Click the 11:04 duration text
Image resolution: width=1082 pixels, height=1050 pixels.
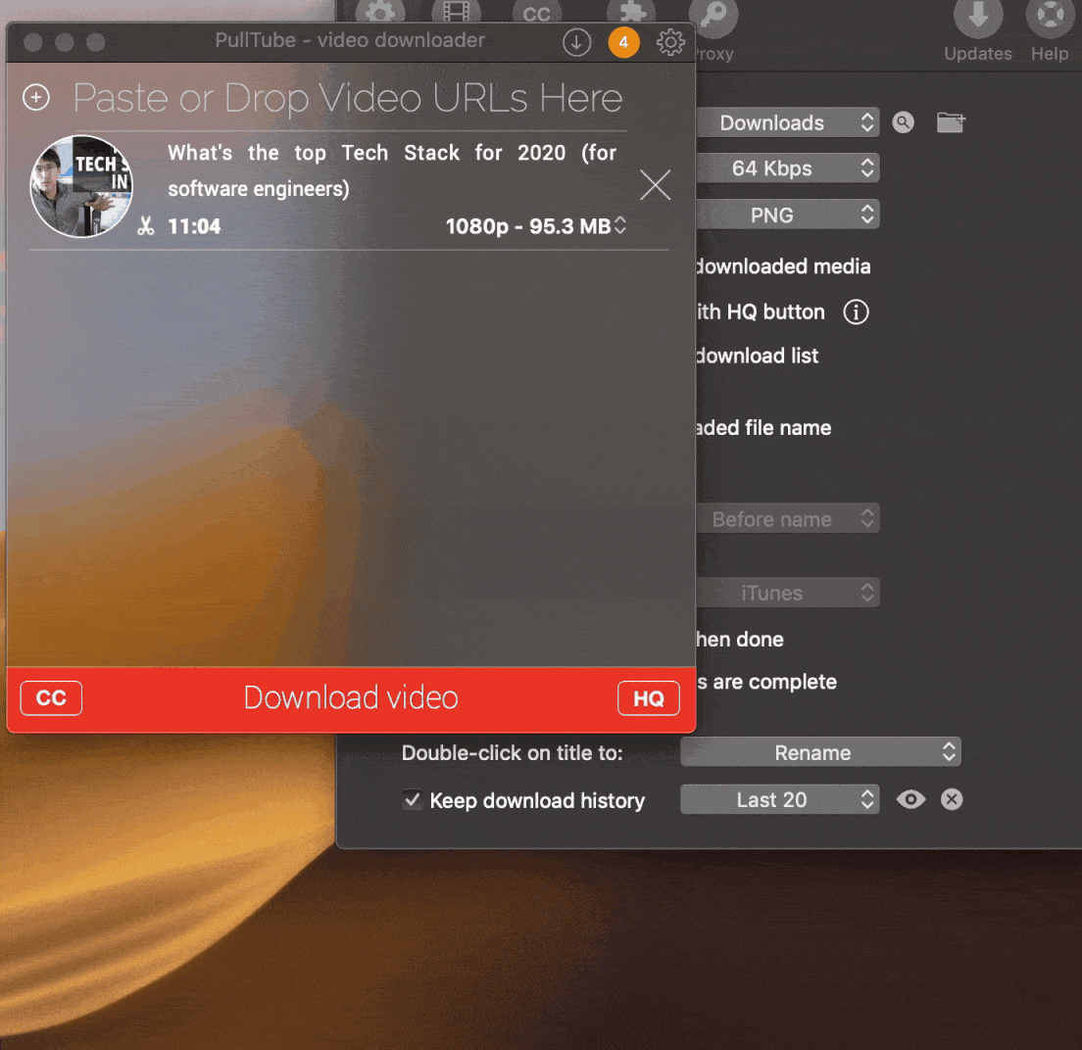(x=194, y=226)
